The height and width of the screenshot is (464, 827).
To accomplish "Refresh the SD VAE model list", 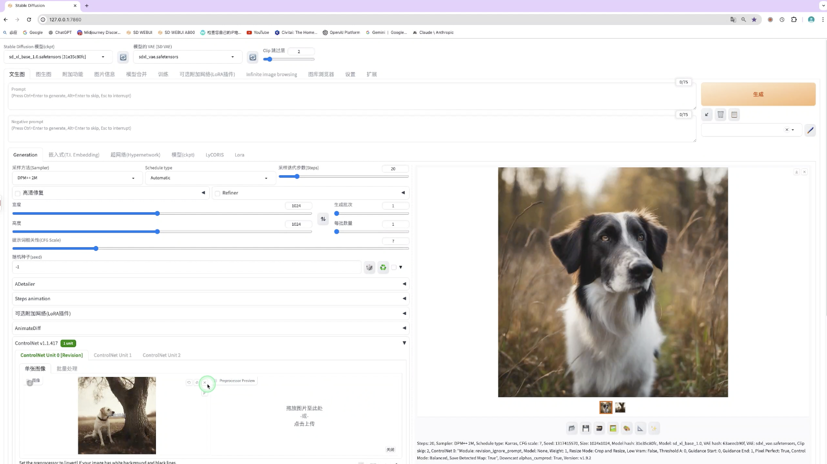I will pos(253,57).
